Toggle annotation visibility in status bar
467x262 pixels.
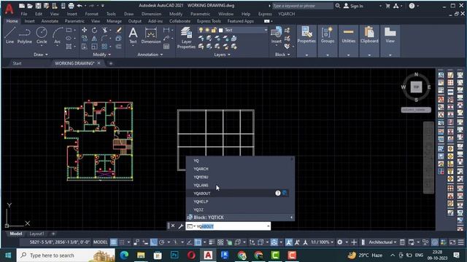(289, 242)
